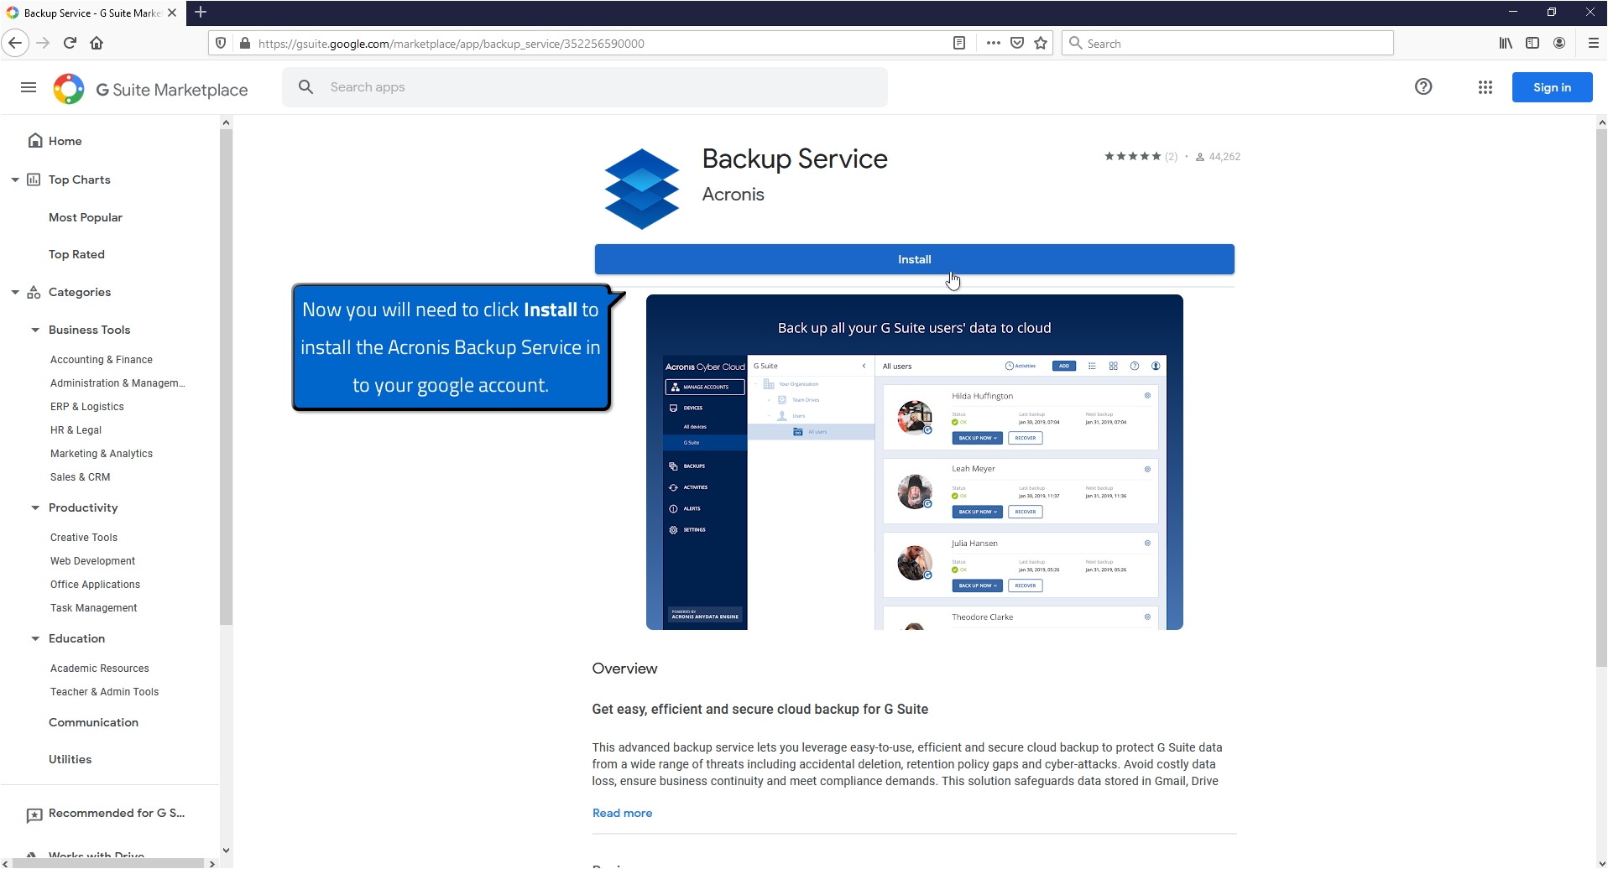Collapse the Categories section
Viewport: 1608px width, 869px height.
pos(15,292)
